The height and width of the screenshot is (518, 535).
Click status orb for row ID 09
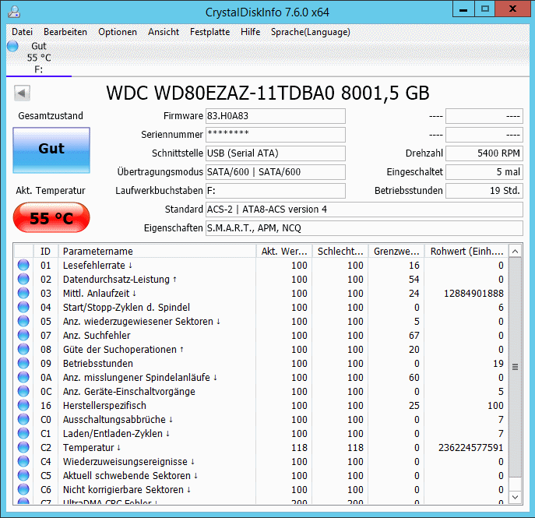point(23,363)
